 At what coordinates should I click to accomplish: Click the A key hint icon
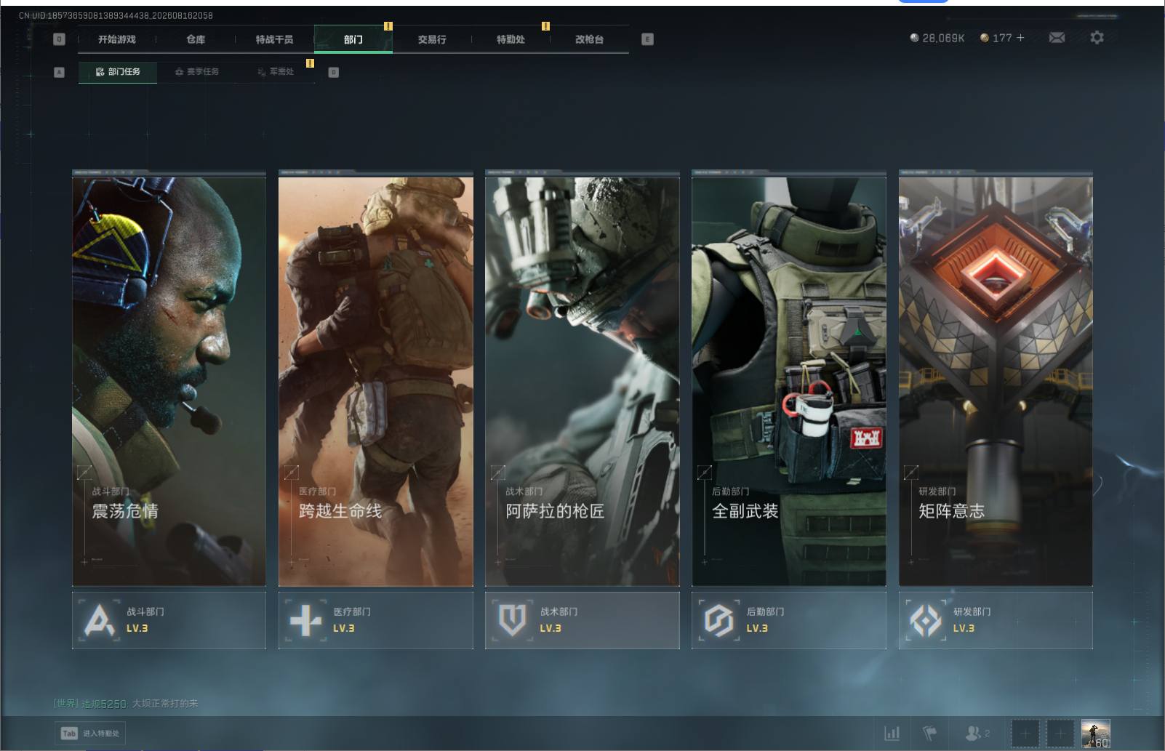click(x=60, y=72)
